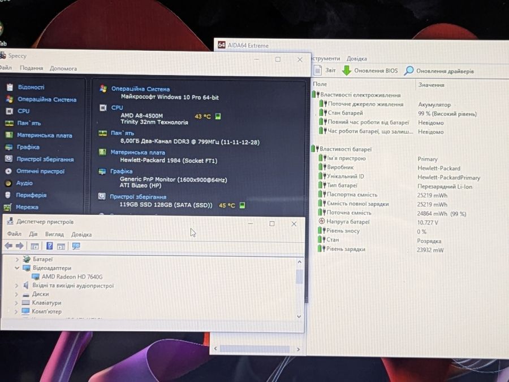Open Device Manager Вигляд menu

54,234
